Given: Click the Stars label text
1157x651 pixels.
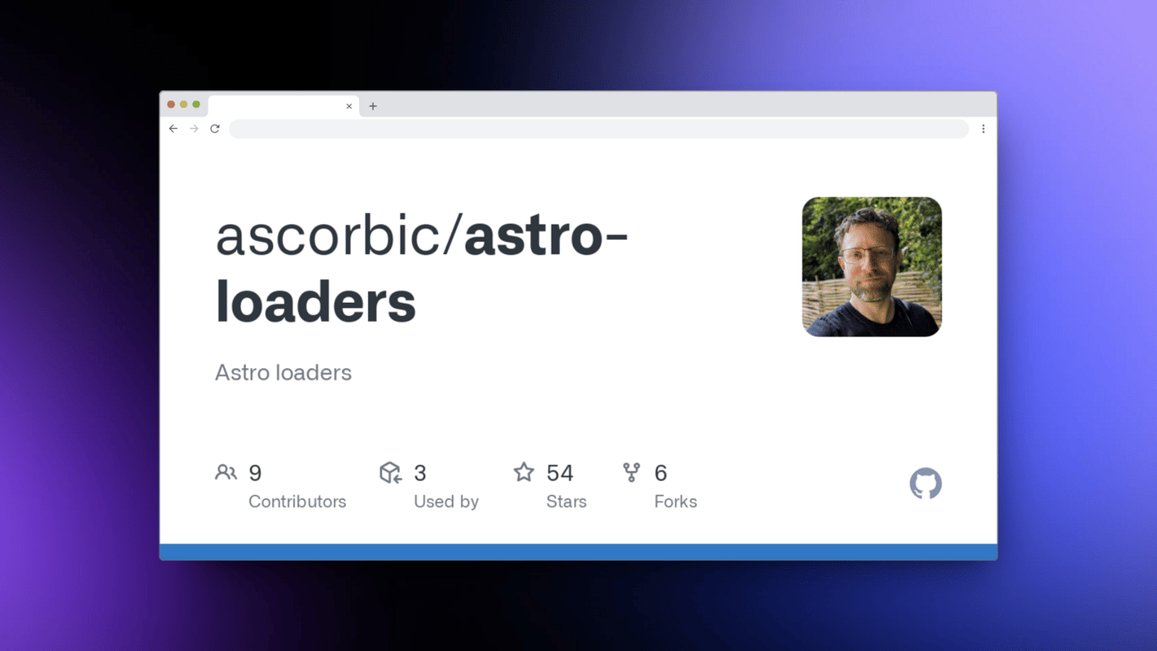Looking at the screenshot, I should coord(567,501).
